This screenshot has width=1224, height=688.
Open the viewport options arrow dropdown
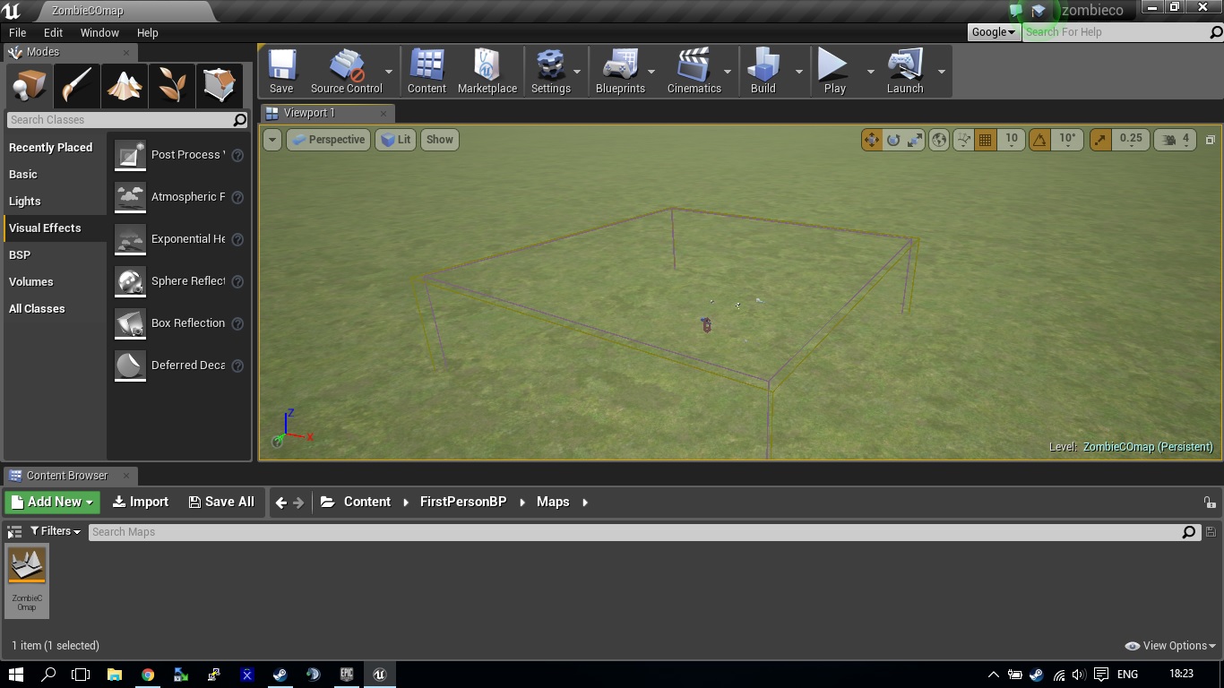(x=272, y=140)
